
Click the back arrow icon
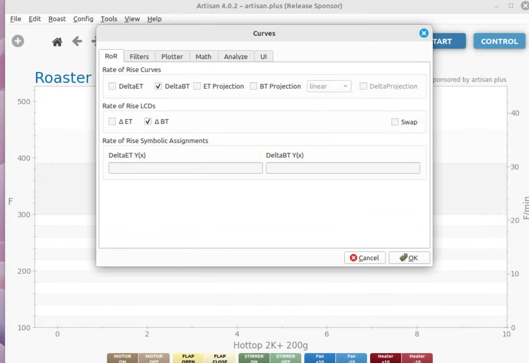[x=77, y=41]
